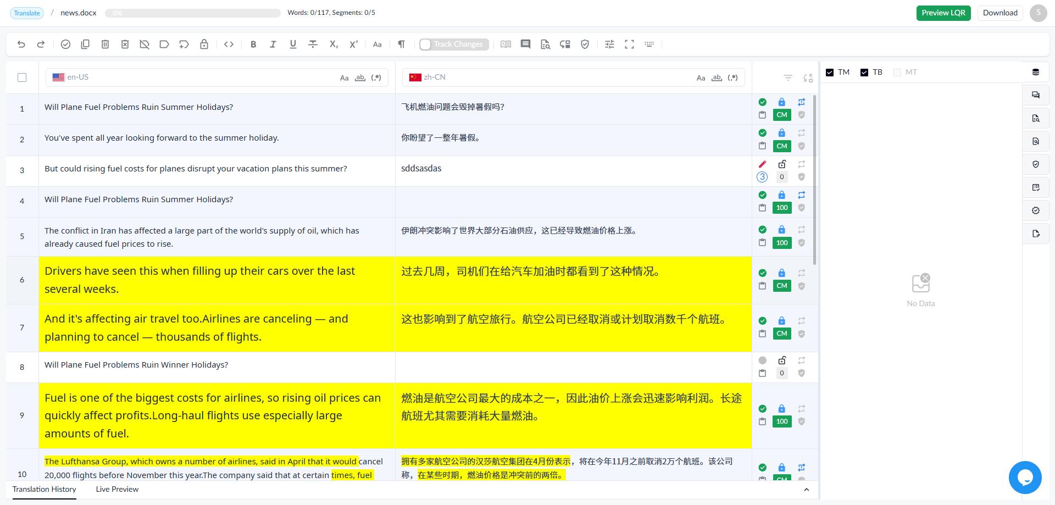Click the segment list vertical scrollbar
Image resolution: width=1055 pixels, height=505 pixels.
click(814, 180)
